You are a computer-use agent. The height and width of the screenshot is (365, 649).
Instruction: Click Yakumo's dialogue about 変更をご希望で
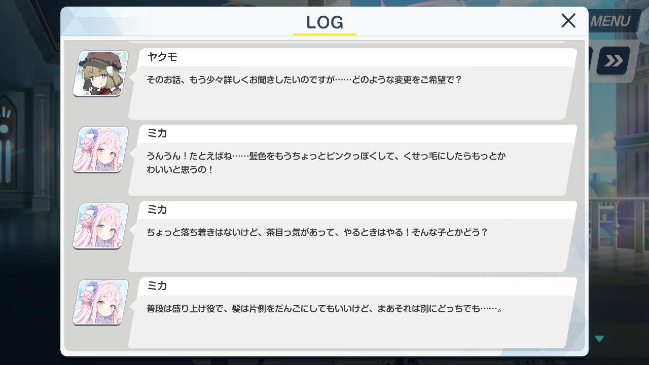(304, 80)
